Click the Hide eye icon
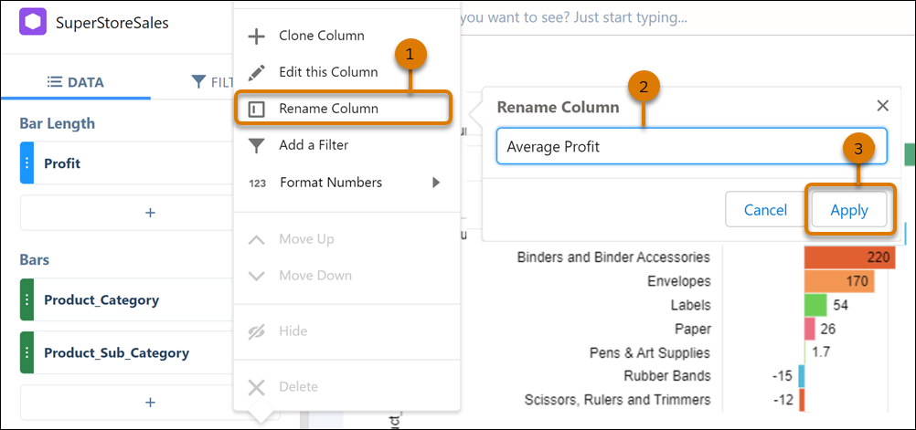This screenshot has height=430, width=916. click(x=257, y=331)
